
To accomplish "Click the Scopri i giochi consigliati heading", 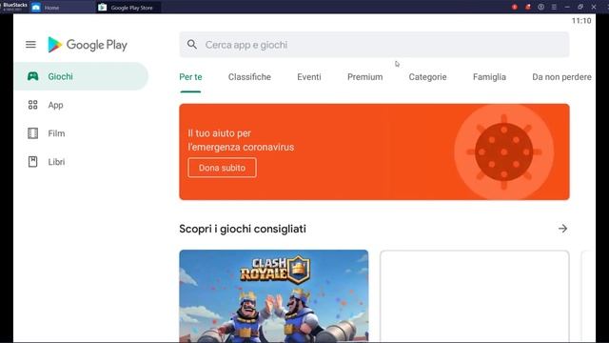I will point(243,229).
